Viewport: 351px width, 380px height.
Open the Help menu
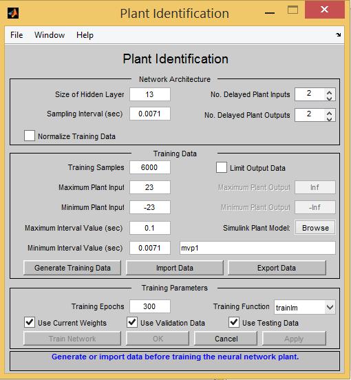point(85,35)
